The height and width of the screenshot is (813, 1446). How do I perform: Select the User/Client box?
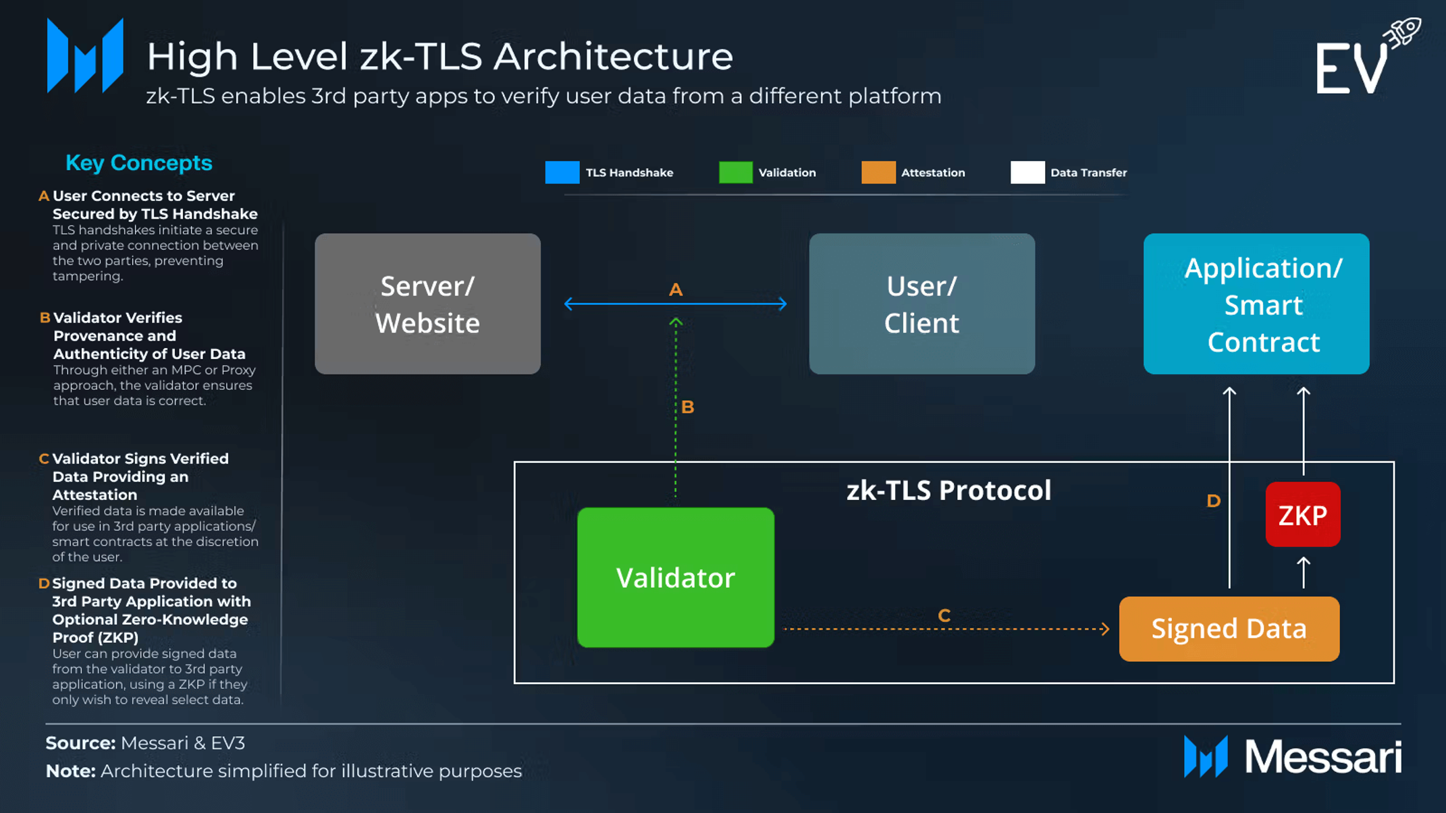tap(921, 304)
